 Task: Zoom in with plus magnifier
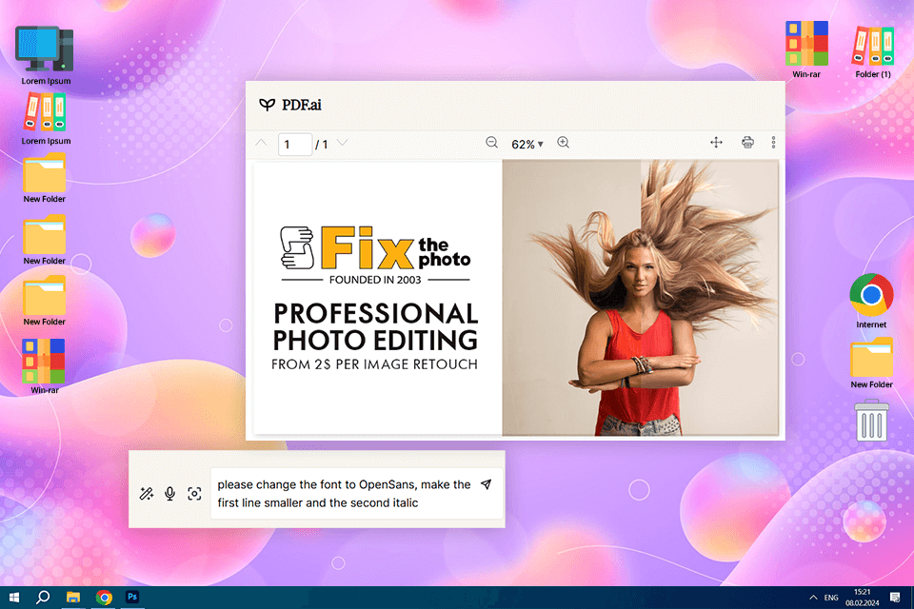click(x=563, y=143)
